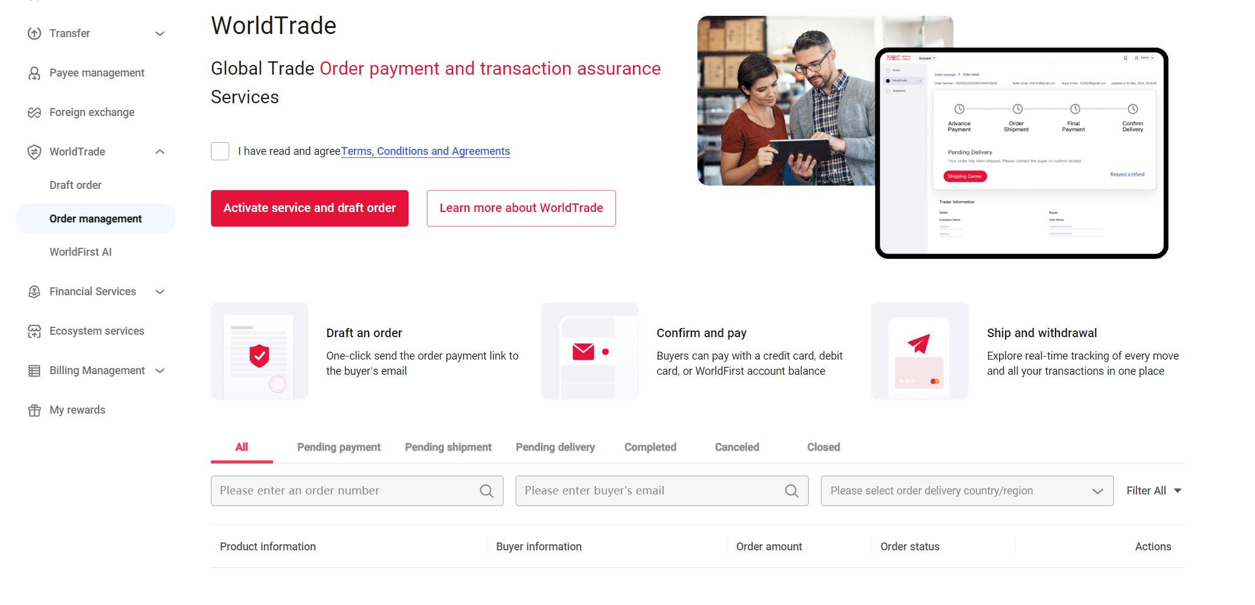
Task: Click search icon in buyer's email field
Action: [x=792, y=491]
